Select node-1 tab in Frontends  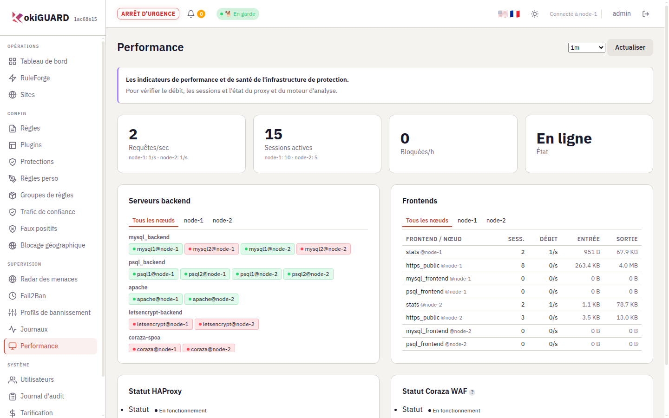click(x=467, y=221)
